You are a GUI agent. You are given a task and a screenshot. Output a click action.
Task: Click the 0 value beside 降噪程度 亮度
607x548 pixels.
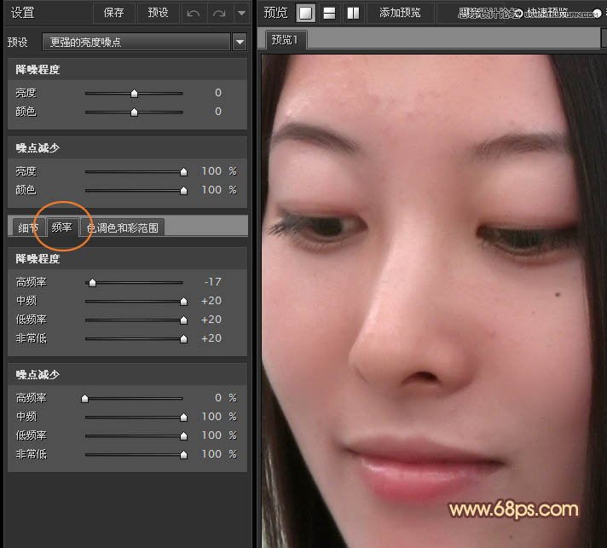coord(218,93)
